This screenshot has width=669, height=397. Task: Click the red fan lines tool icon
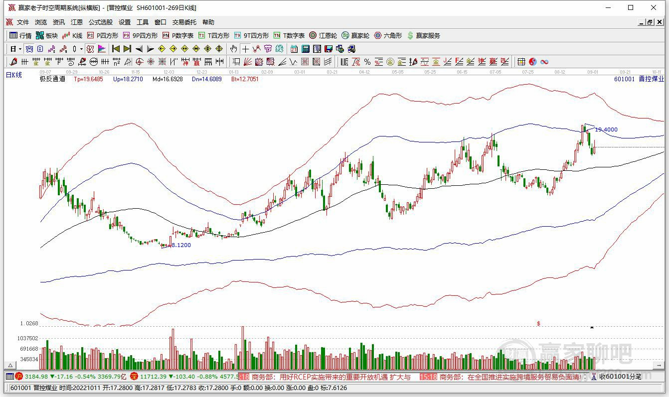click(248, 62)
